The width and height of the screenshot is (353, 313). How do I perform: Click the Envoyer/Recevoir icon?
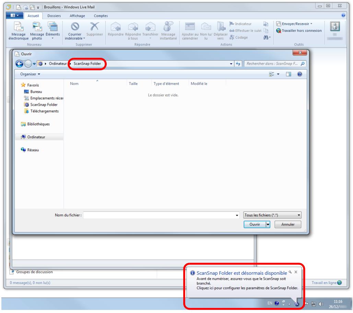coord(279,24)
